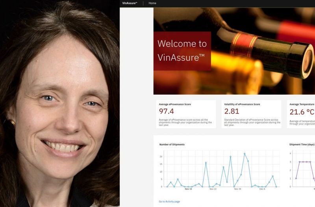This screenshot has width=315, height=207.
Task: Click the Welcome to VinAssure banner
Action: coord(182,51)
